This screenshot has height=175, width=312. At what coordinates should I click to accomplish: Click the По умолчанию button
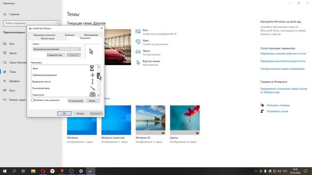coord(76,101)
